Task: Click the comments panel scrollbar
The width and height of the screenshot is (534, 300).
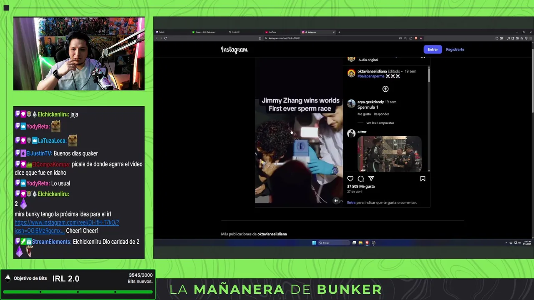Action: tap(428, 74)
